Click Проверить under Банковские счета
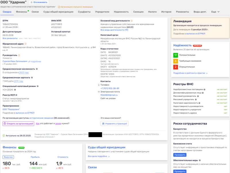This screenshot has height=173, width=230. tap(180, 155)
